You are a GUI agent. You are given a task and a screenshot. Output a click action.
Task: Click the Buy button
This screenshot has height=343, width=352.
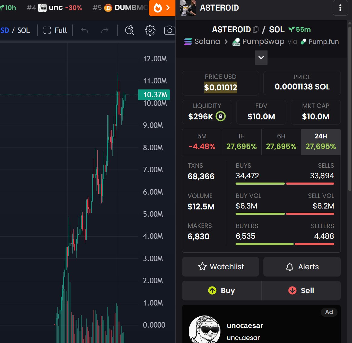click(222, 290)
